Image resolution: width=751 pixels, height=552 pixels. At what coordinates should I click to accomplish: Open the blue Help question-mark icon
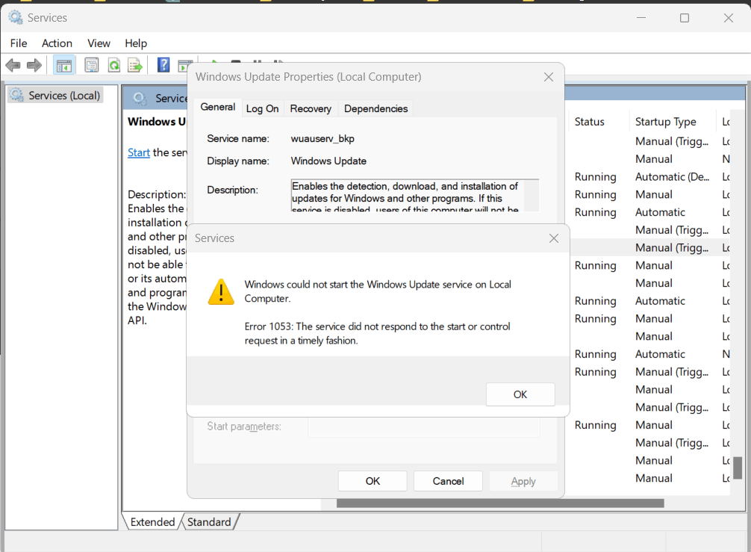point(163,65)
